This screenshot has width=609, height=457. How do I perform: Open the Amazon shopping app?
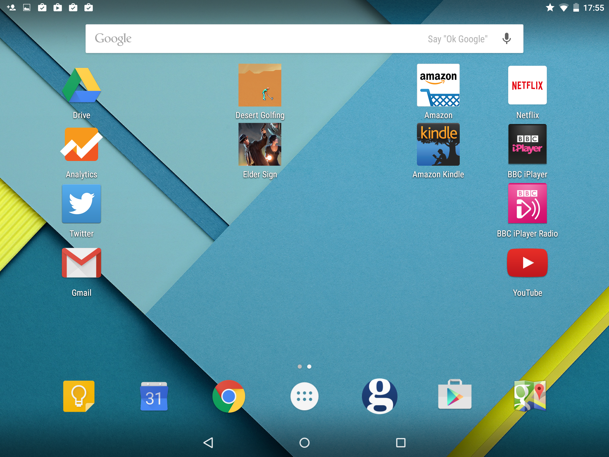[438, 85]
